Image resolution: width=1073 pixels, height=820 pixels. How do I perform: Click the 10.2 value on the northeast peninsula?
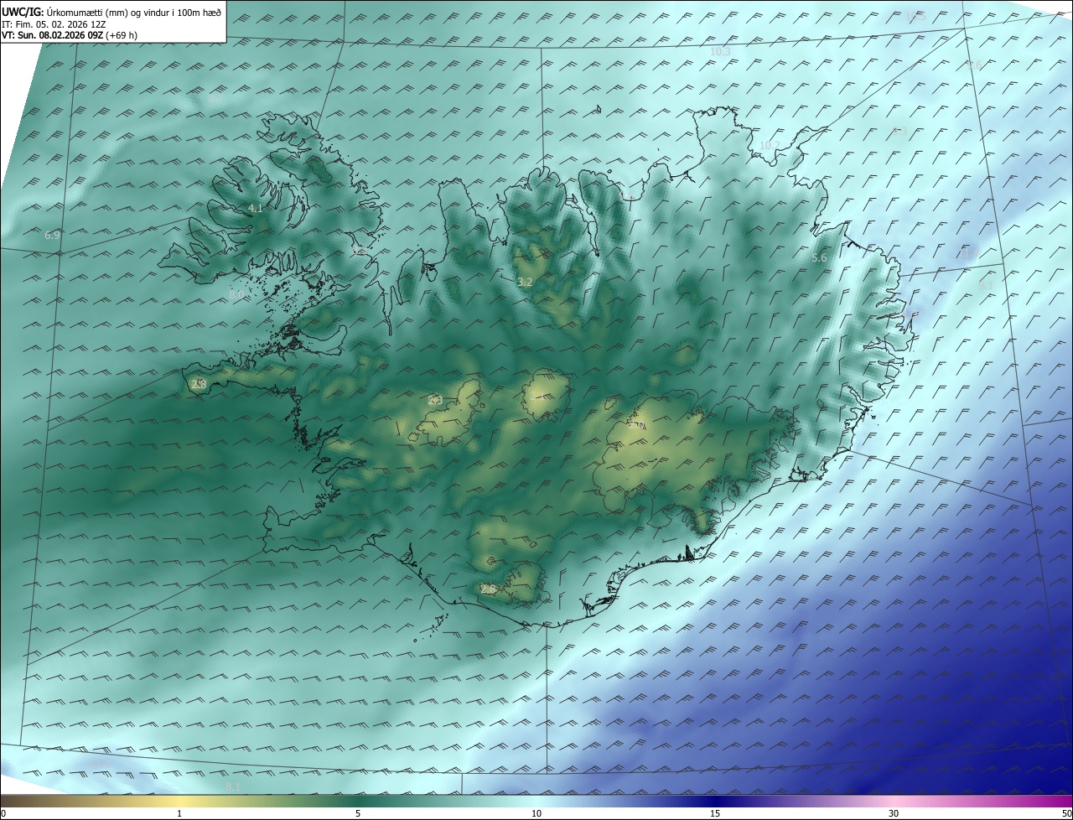point(769,146)
